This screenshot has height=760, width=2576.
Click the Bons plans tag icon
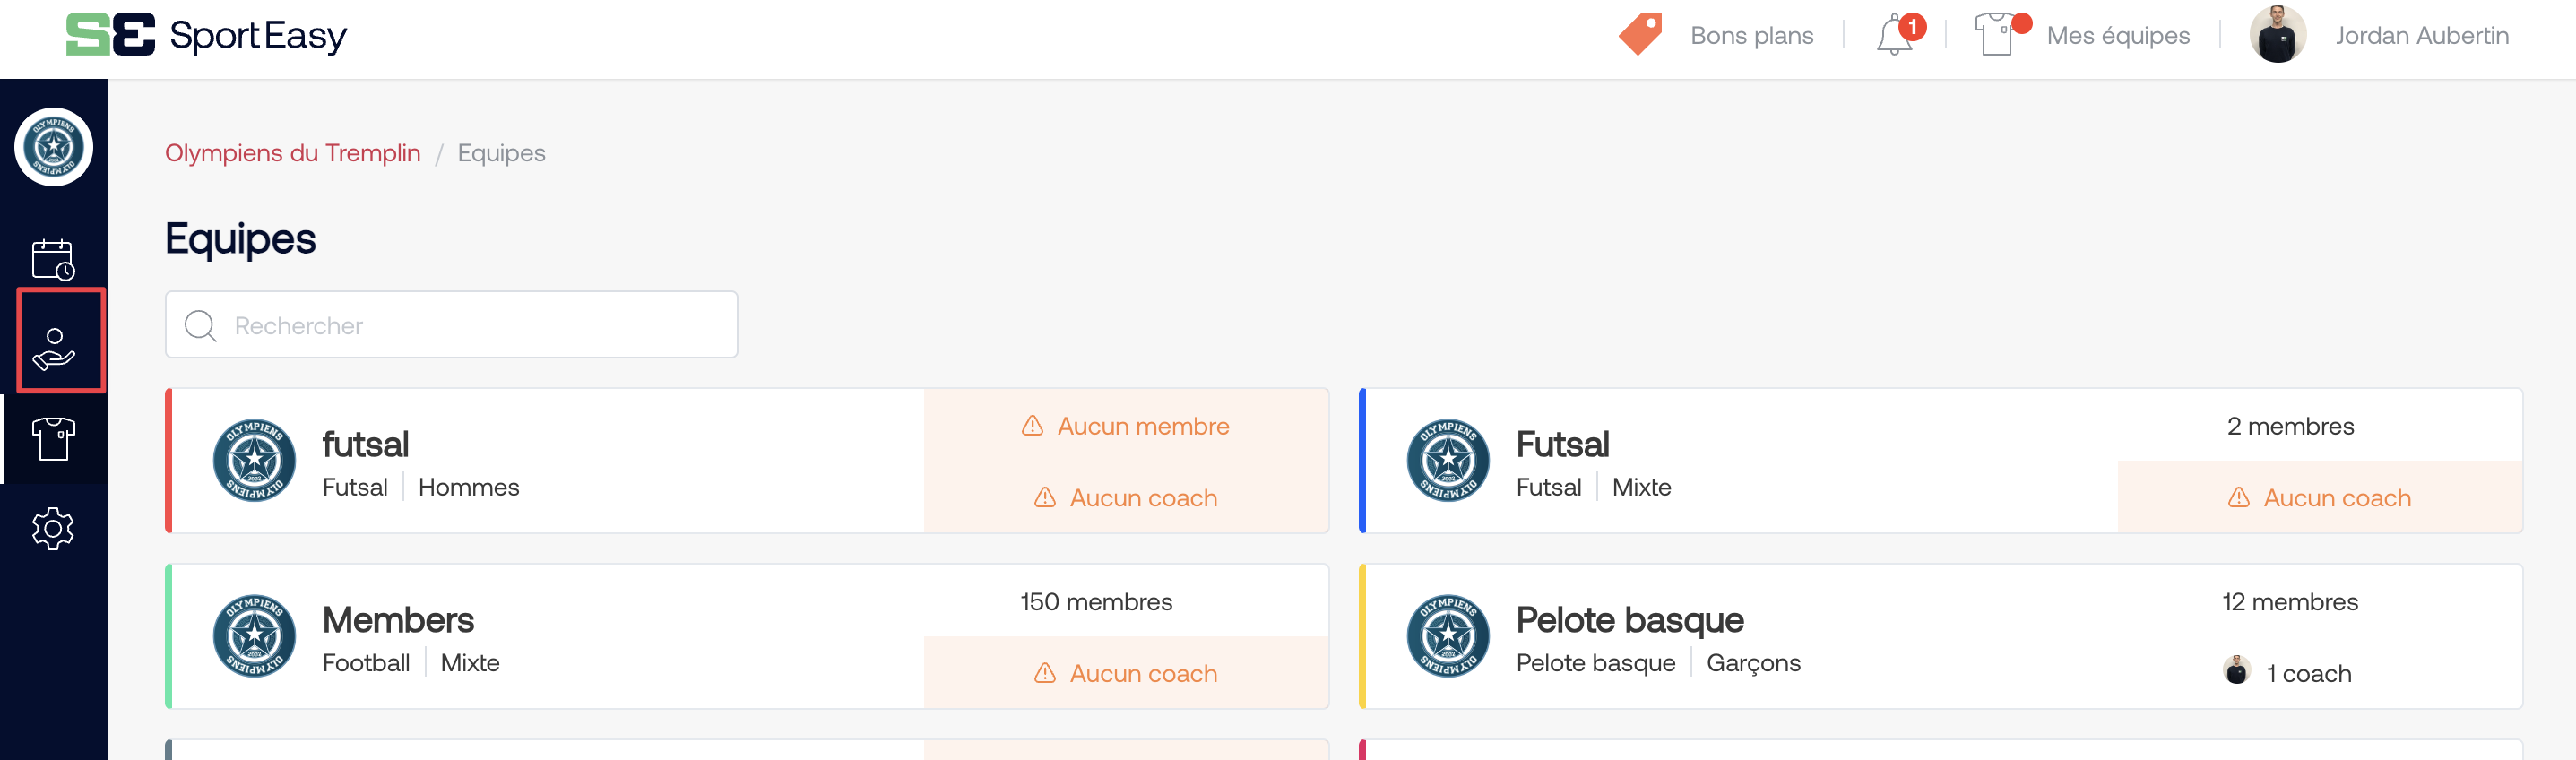click(x=1640, y=35)
